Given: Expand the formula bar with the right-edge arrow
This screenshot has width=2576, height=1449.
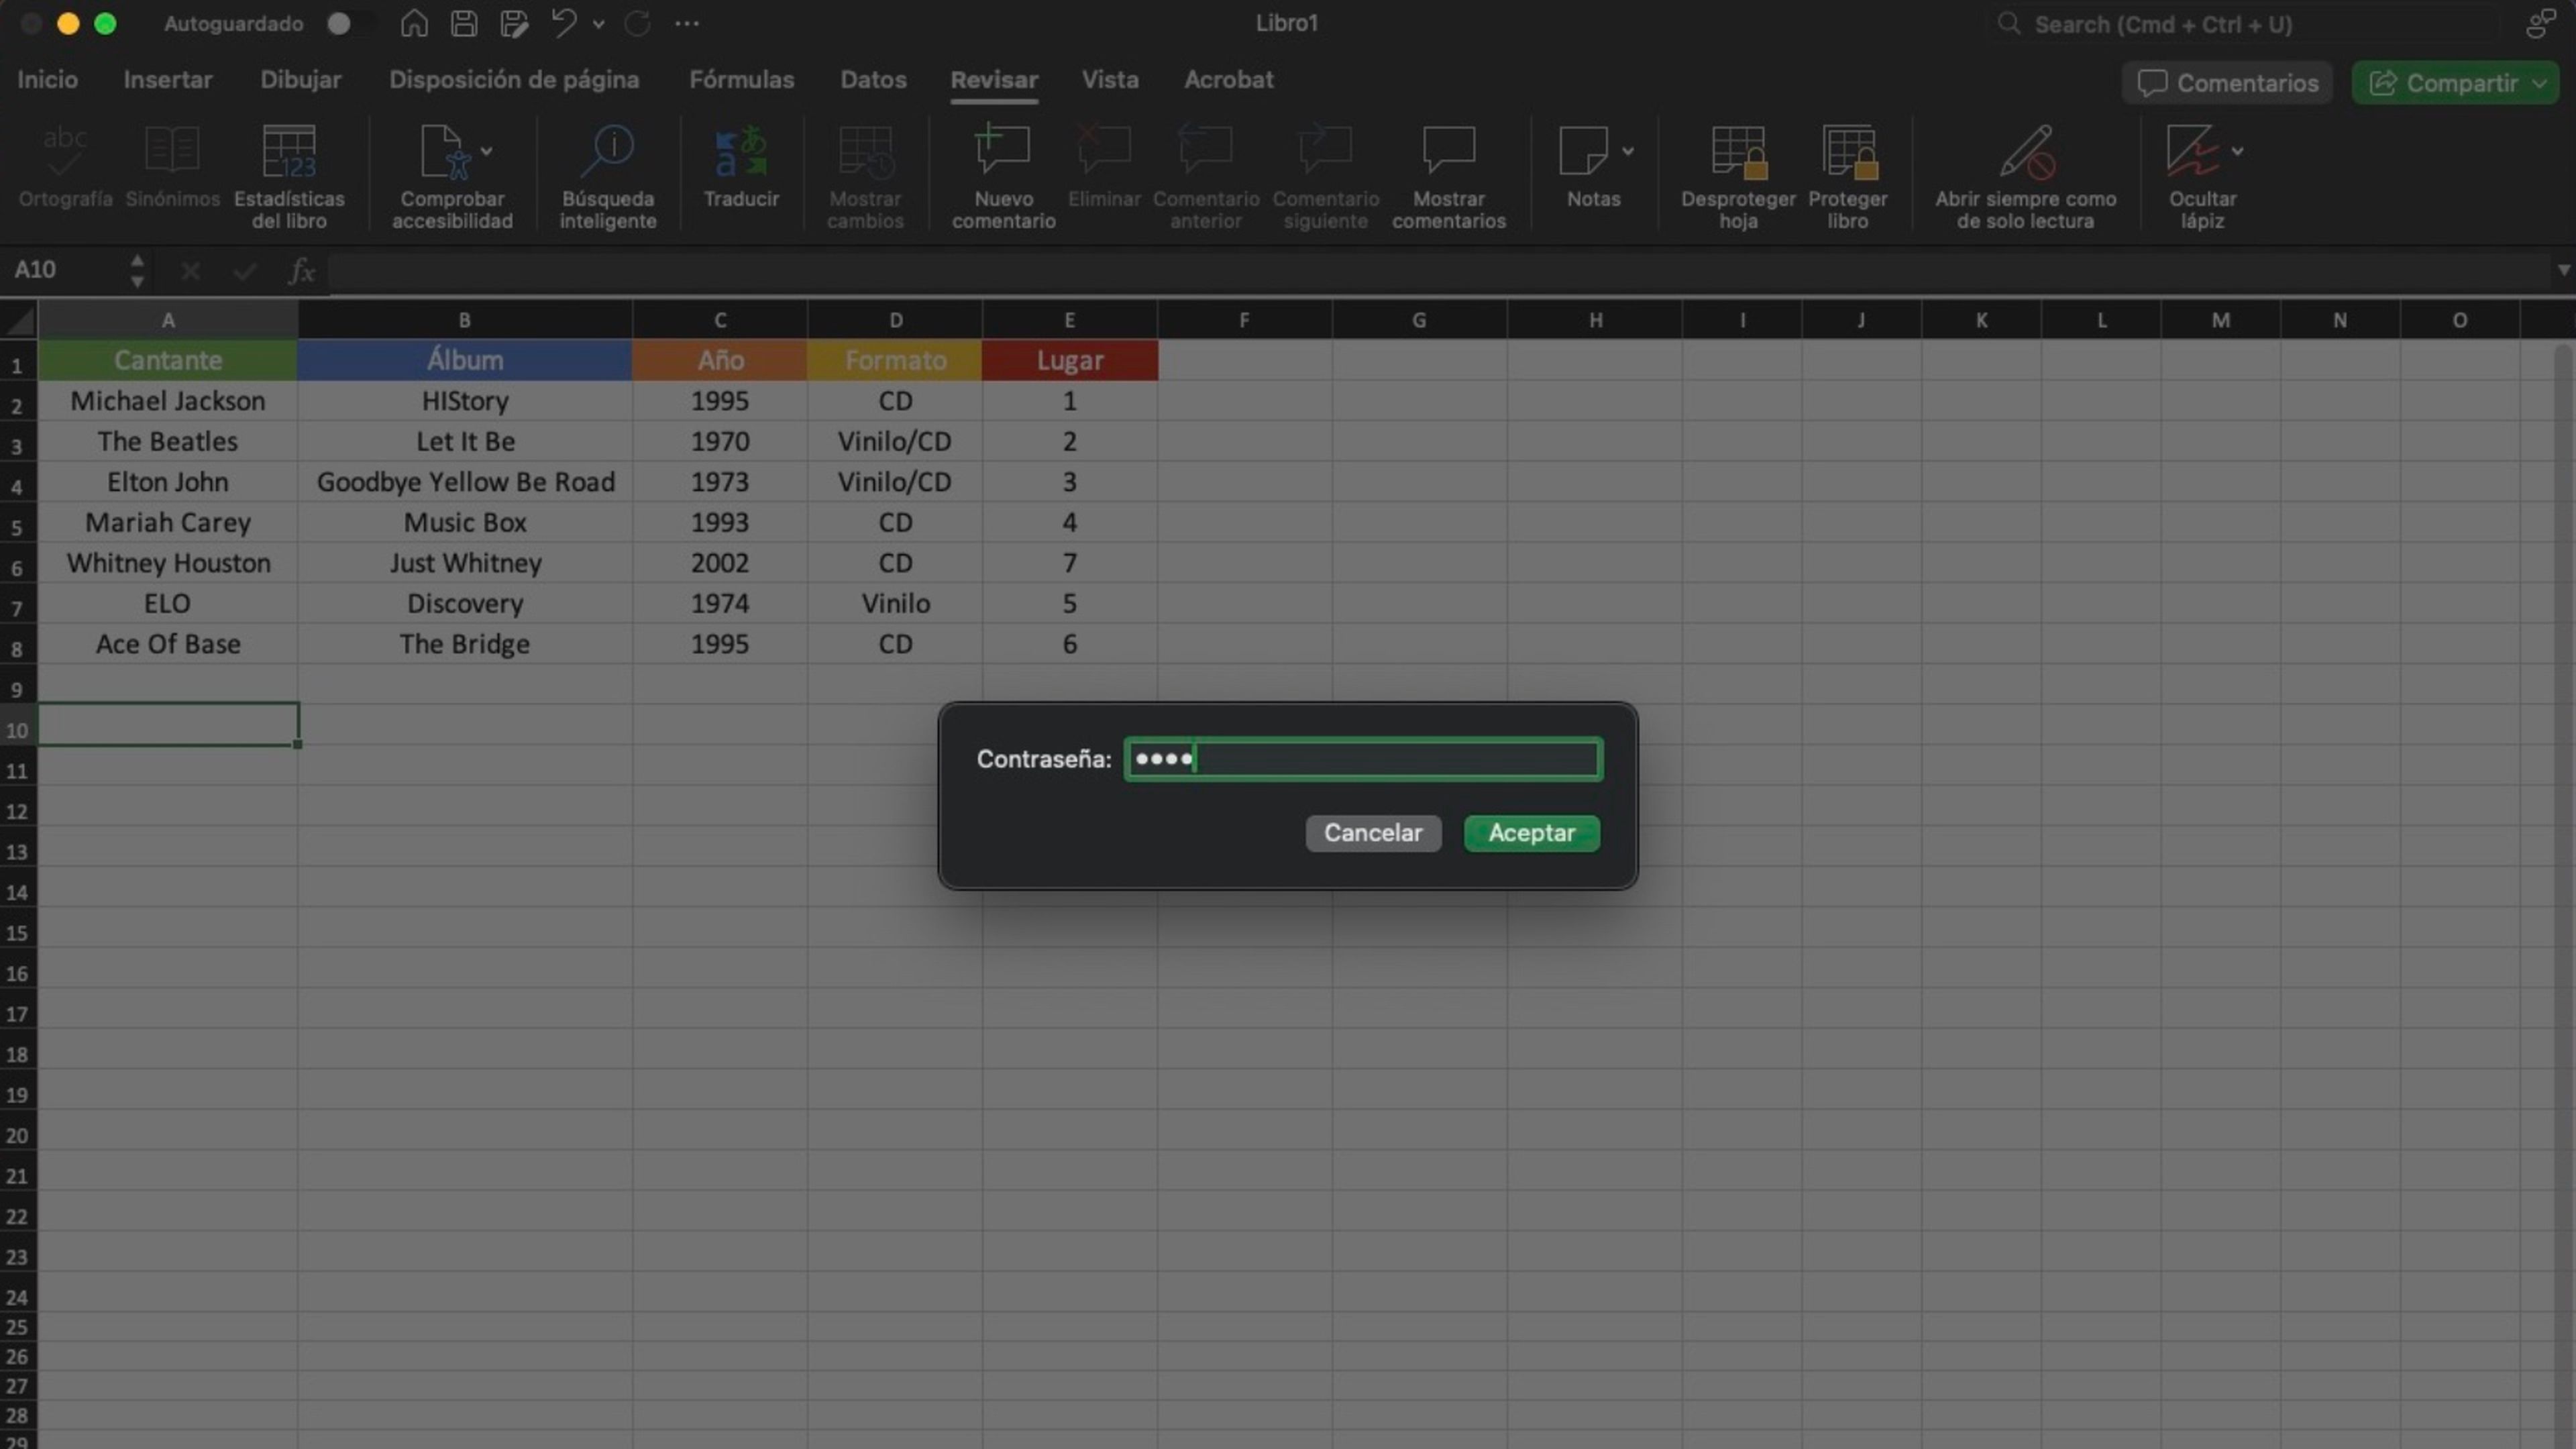Looking at the screenshot, I should coord(2563,270).
